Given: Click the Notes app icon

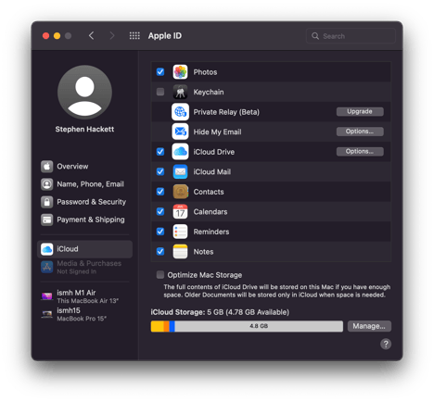Looking at the screenshot, I should click(180, 252).
